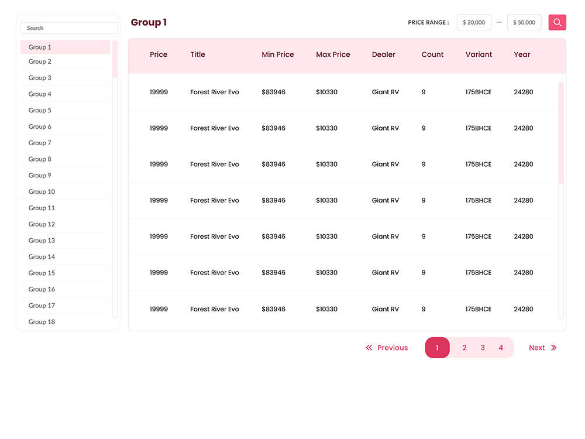Click the Max Price column header
The height and width of the screenshot is (439, 585).
click(x=333, y=54)
